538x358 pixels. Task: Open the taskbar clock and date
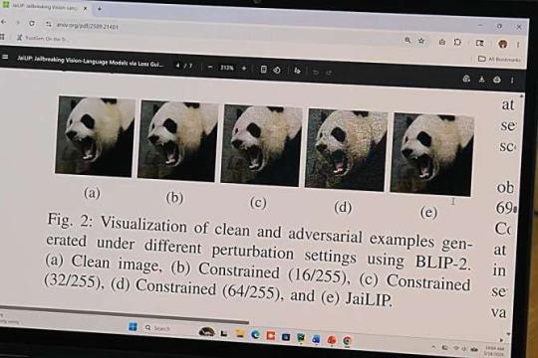[493, 351]
